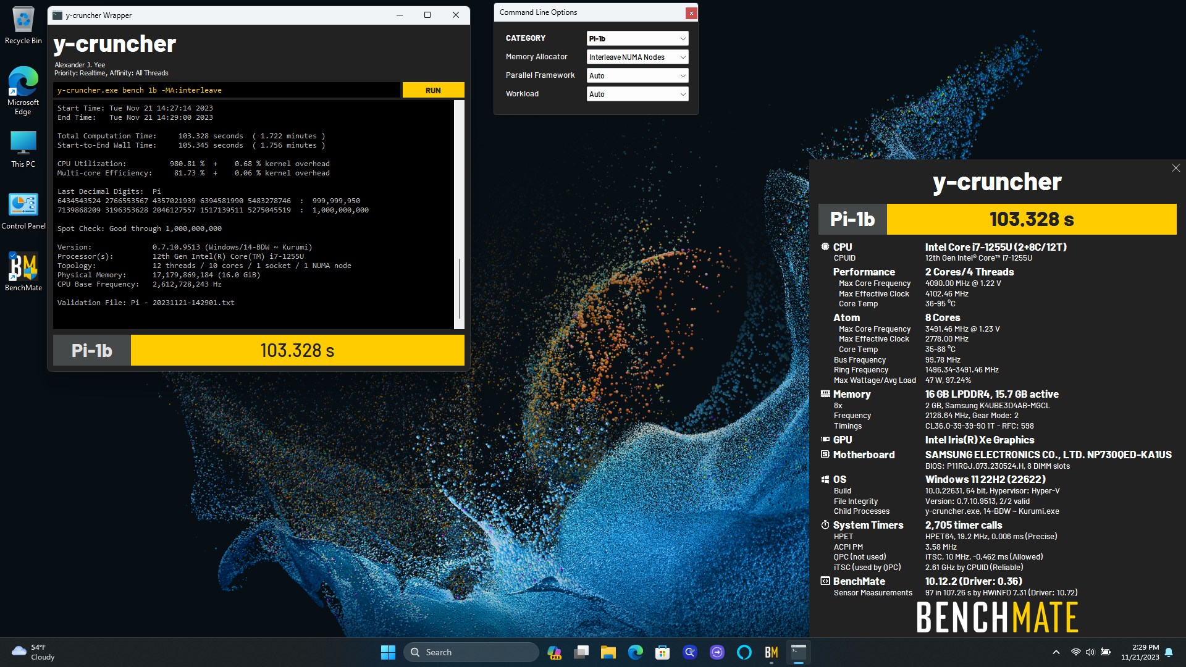Image resolution: width=1186 pixels, height=667 pixels.
Task: Open Wi-Fi network settings in tray
Action: coord(1075,652)
